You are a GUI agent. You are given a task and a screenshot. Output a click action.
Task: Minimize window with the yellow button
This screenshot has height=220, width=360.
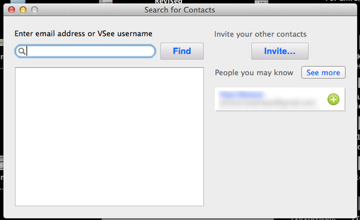click(23, 10)
